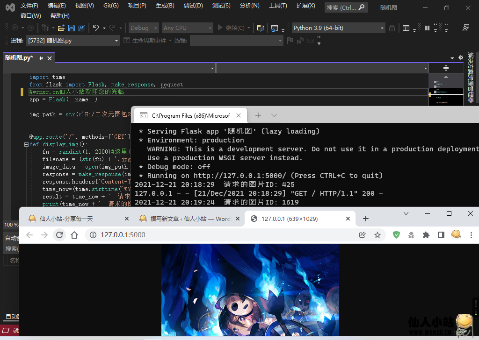Open the 帮助(H) menu
The width and height of the screenshot is (479, 340).
pos(60,16)
